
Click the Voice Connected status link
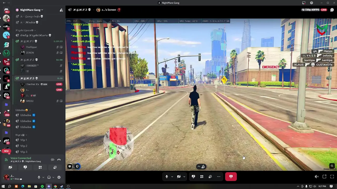point(21,158)
